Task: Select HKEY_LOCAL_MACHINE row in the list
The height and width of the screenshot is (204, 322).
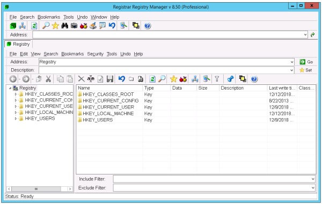Action: click(196, 114)
